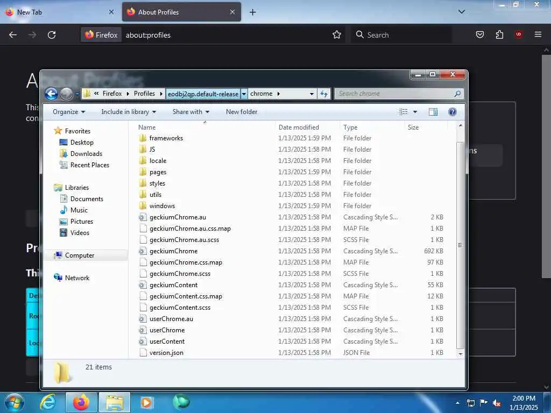Open the Windows Start orb

(15, 402)
